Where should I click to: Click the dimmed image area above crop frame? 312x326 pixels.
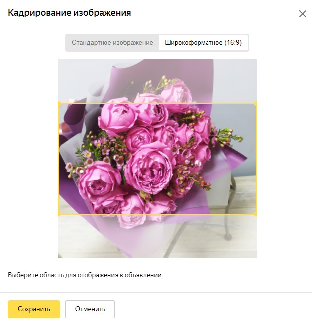click(x=157, y=81)
